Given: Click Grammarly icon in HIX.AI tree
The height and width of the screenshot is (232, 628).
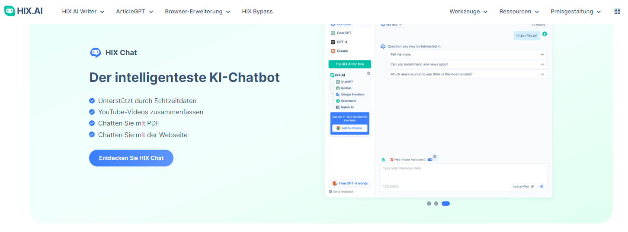Looking at the screenshot, I should (338, 101).
